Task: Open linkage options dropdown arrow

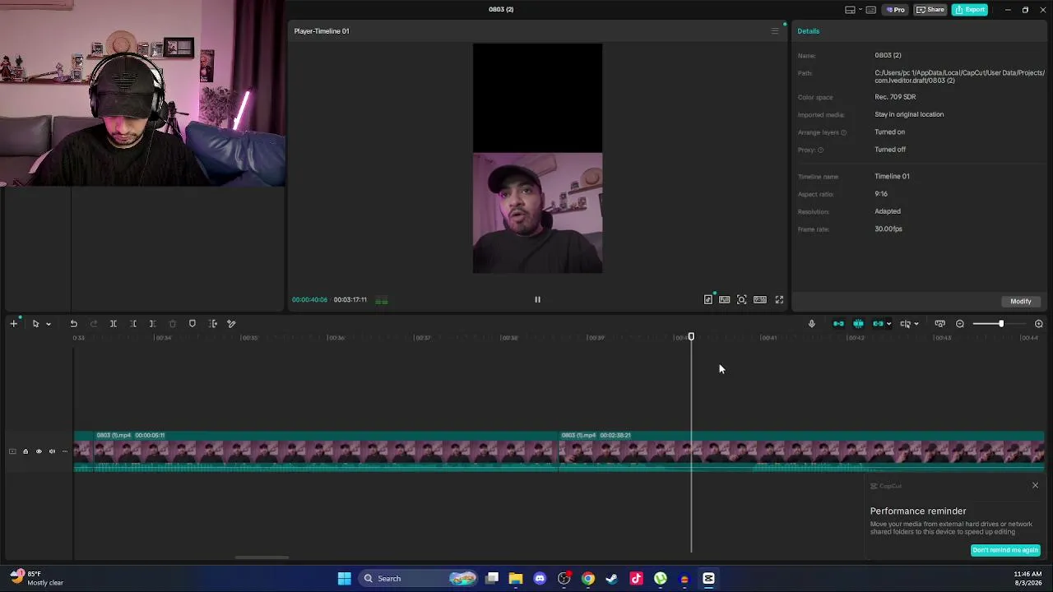Action: (x=888, y=324)
